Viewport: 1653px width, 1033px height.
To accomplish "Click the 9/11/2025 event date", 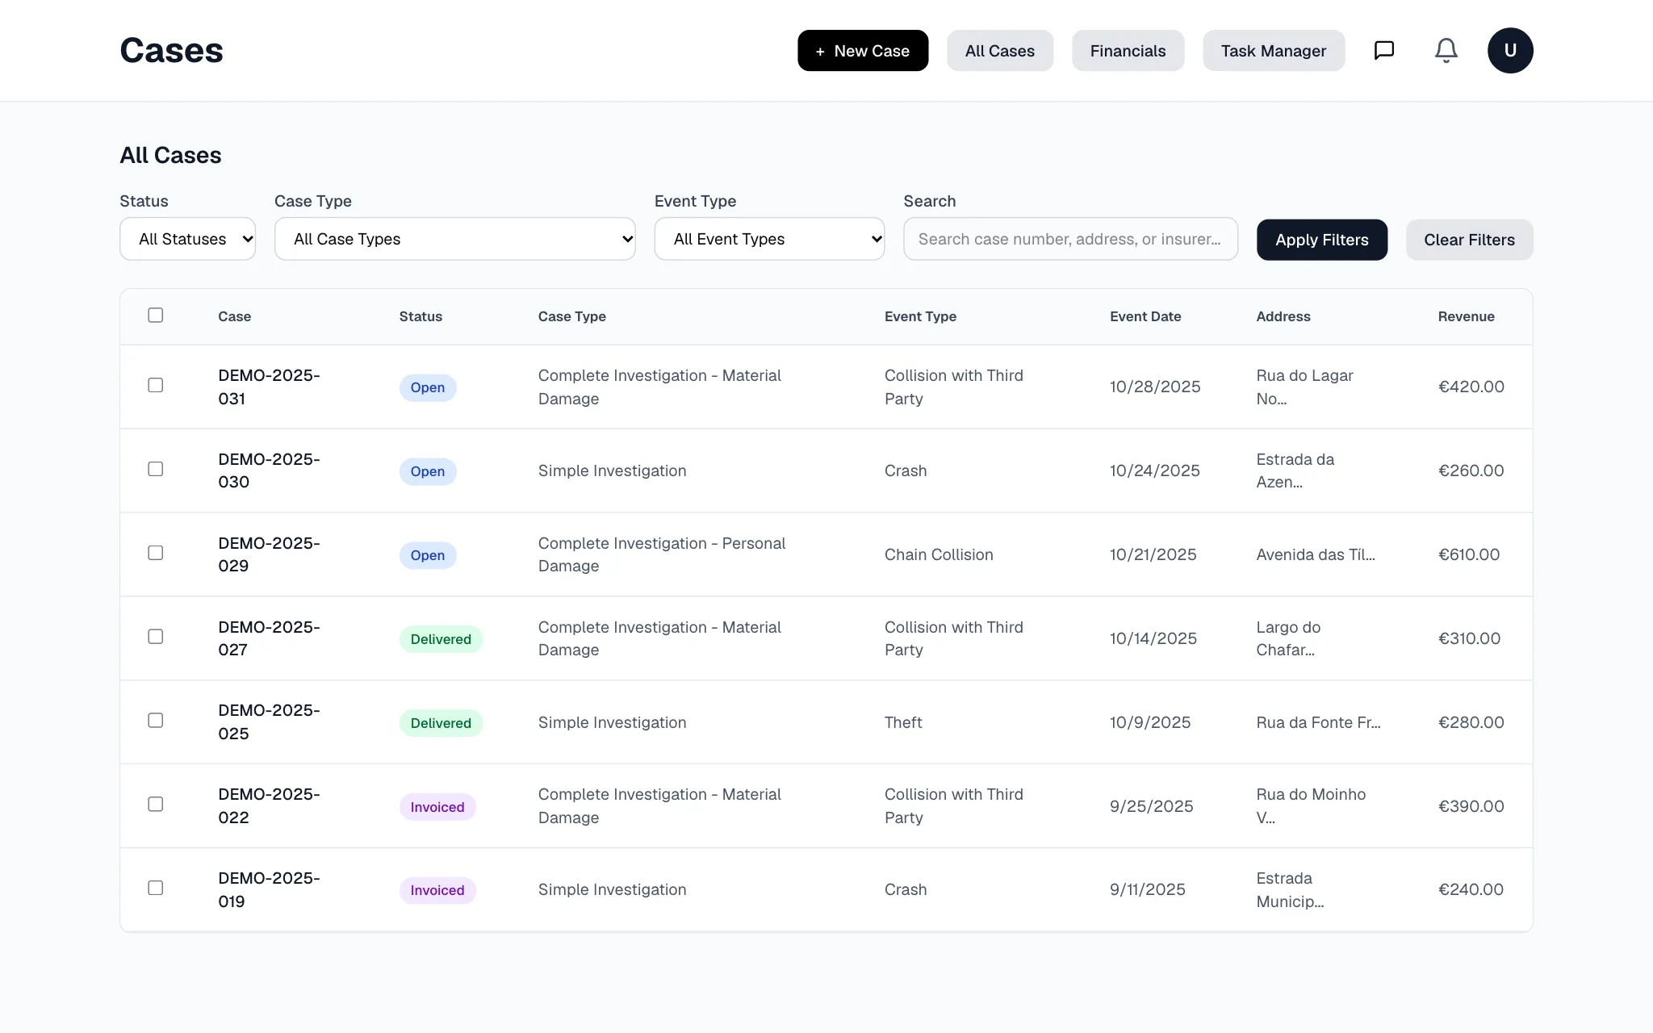I will pos(1148,889).
